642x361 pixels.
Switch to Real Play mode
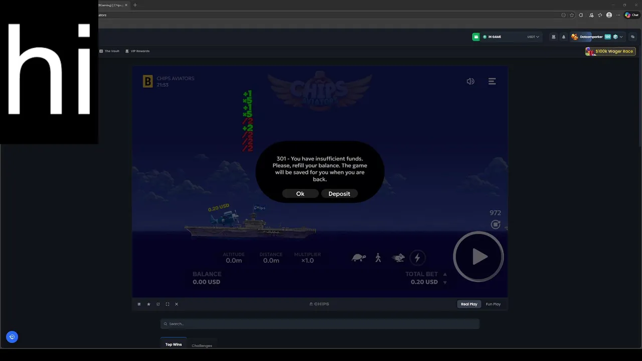(x=469, y=304)
